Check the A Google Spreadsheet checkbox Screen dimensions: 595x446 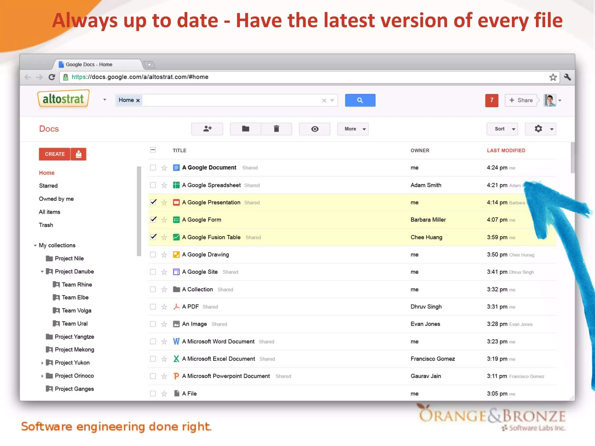point(153,185)
